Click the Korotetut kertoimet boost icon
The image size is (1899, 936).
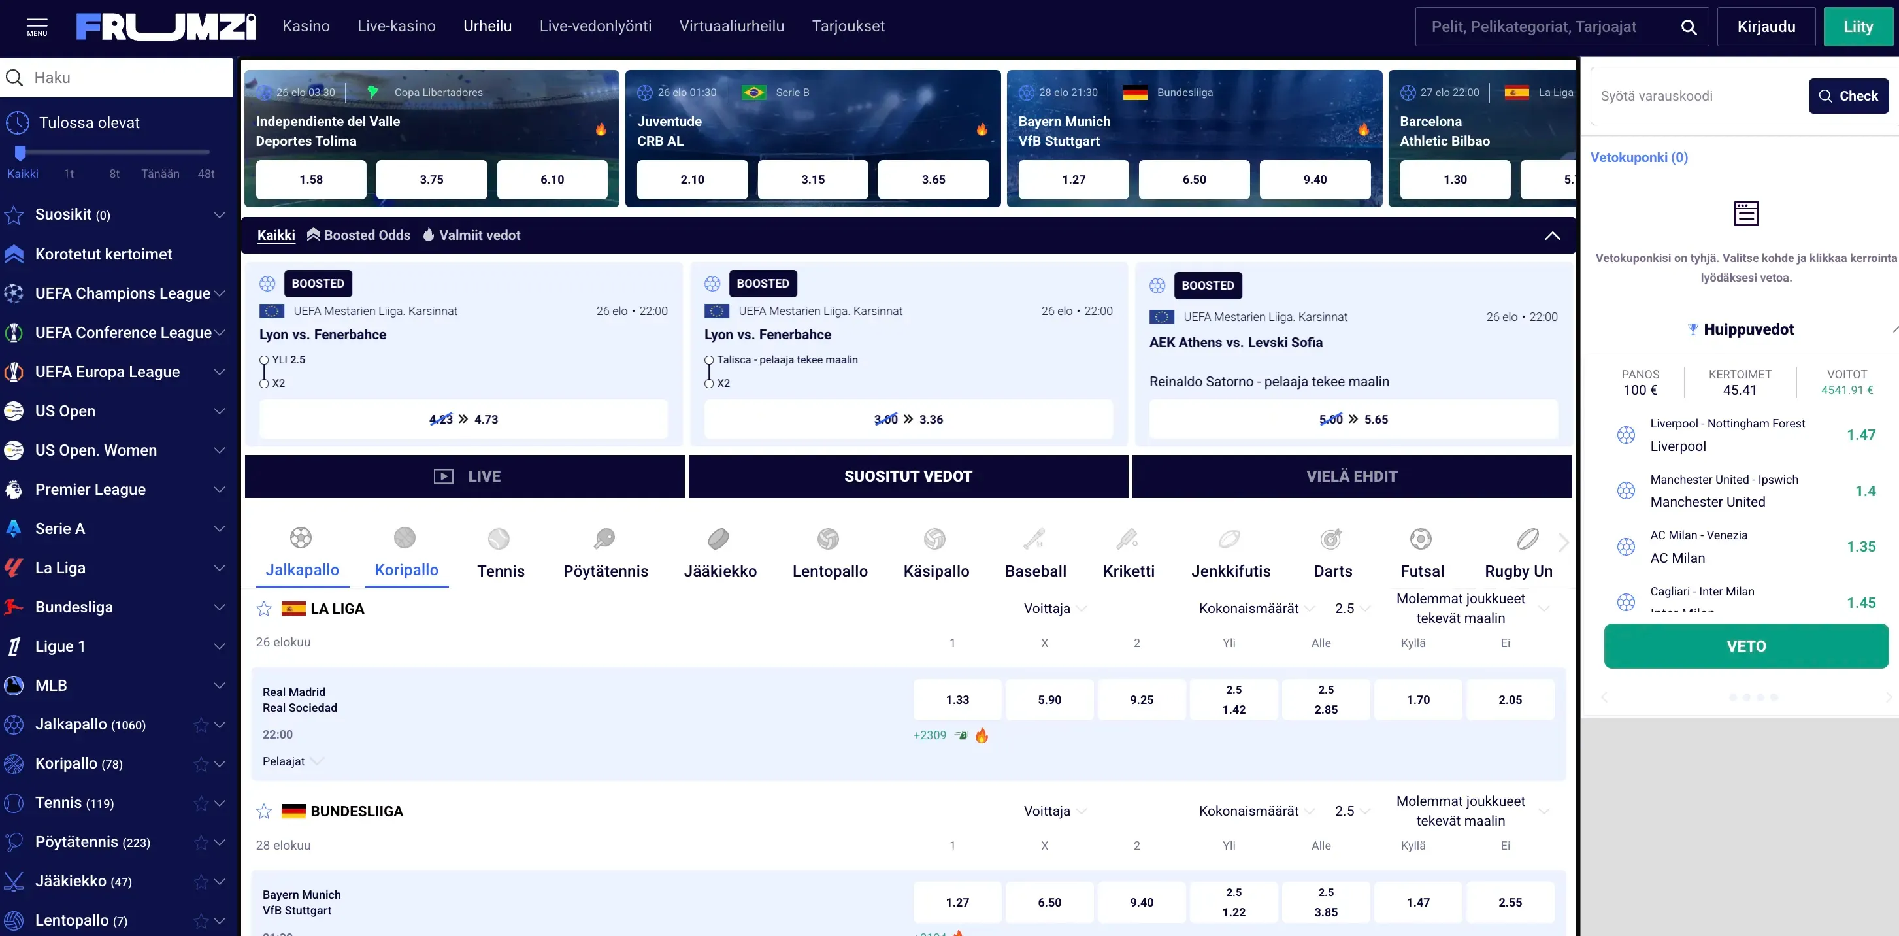click(x=14, y=254)
